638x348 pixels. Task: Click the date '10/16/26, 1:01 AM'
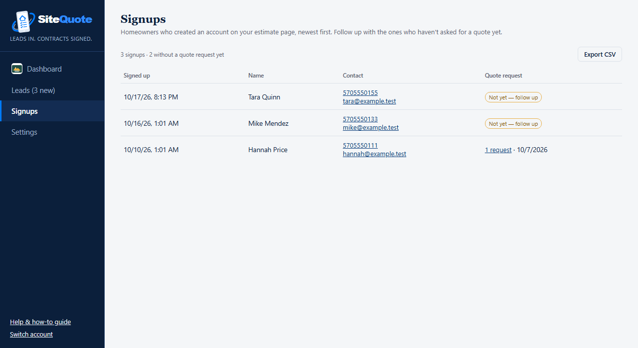[151, 123]
